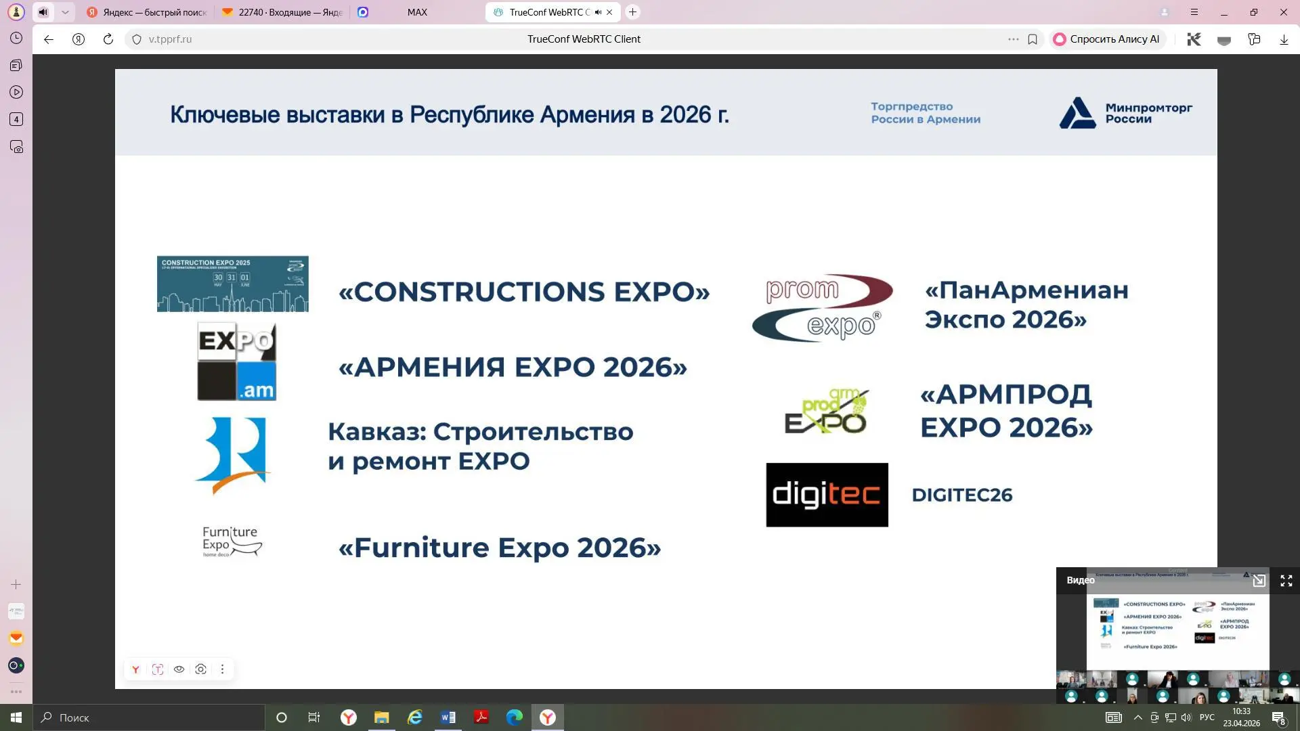This screenshot has width=1300, height=731.
Task: Click Спросить Алису AI button
Action: point(1107,39)
